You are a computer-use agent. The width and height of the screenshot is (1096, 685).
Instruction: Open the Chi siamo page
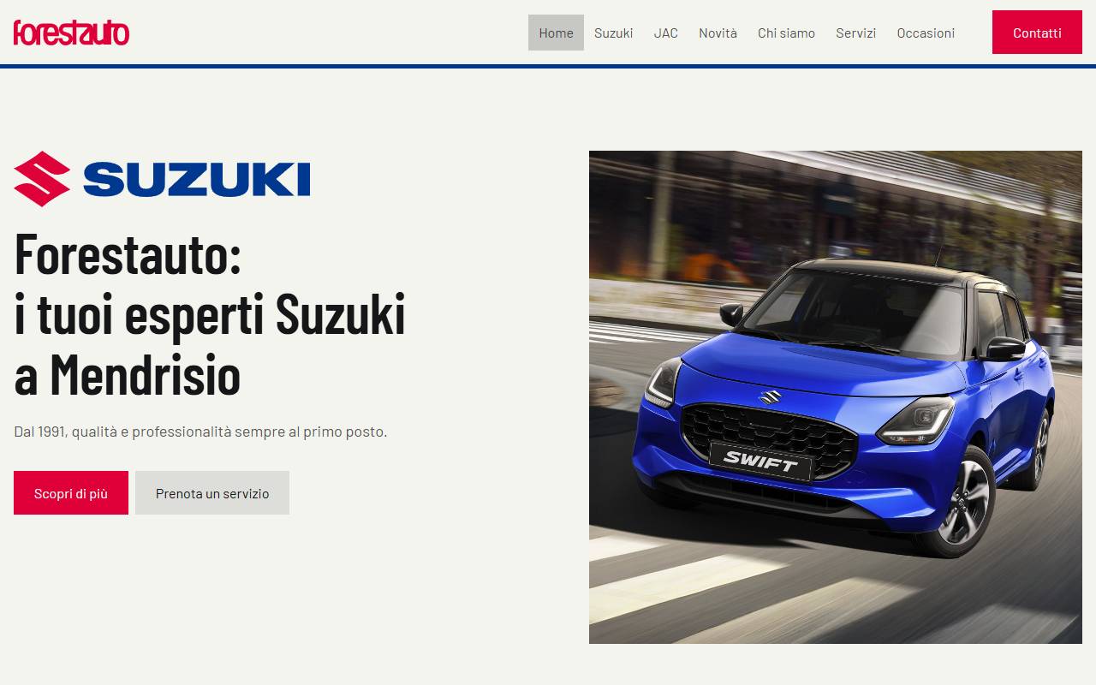point(786,33)
